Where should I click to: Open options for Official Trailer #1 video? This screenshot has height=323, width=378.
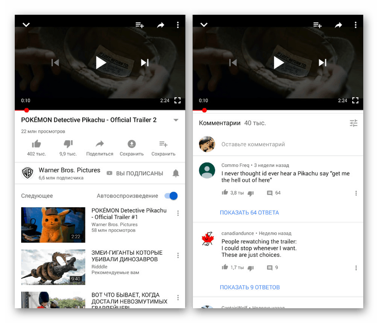coord(178,213)
